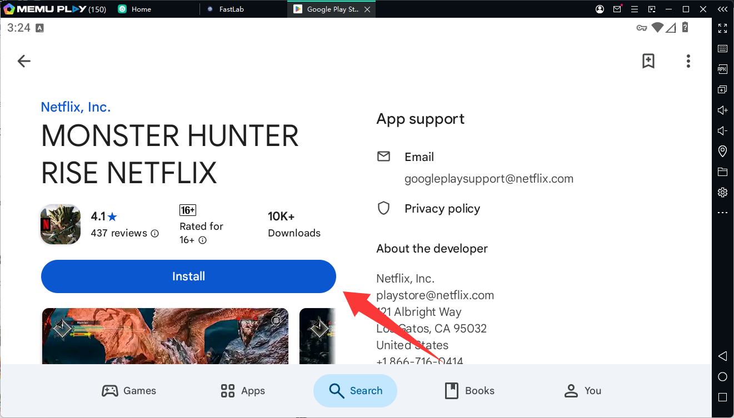This screenshot has height=418, width=734.
Task: Open the Privacy policy link
Action: pos(442,209)
